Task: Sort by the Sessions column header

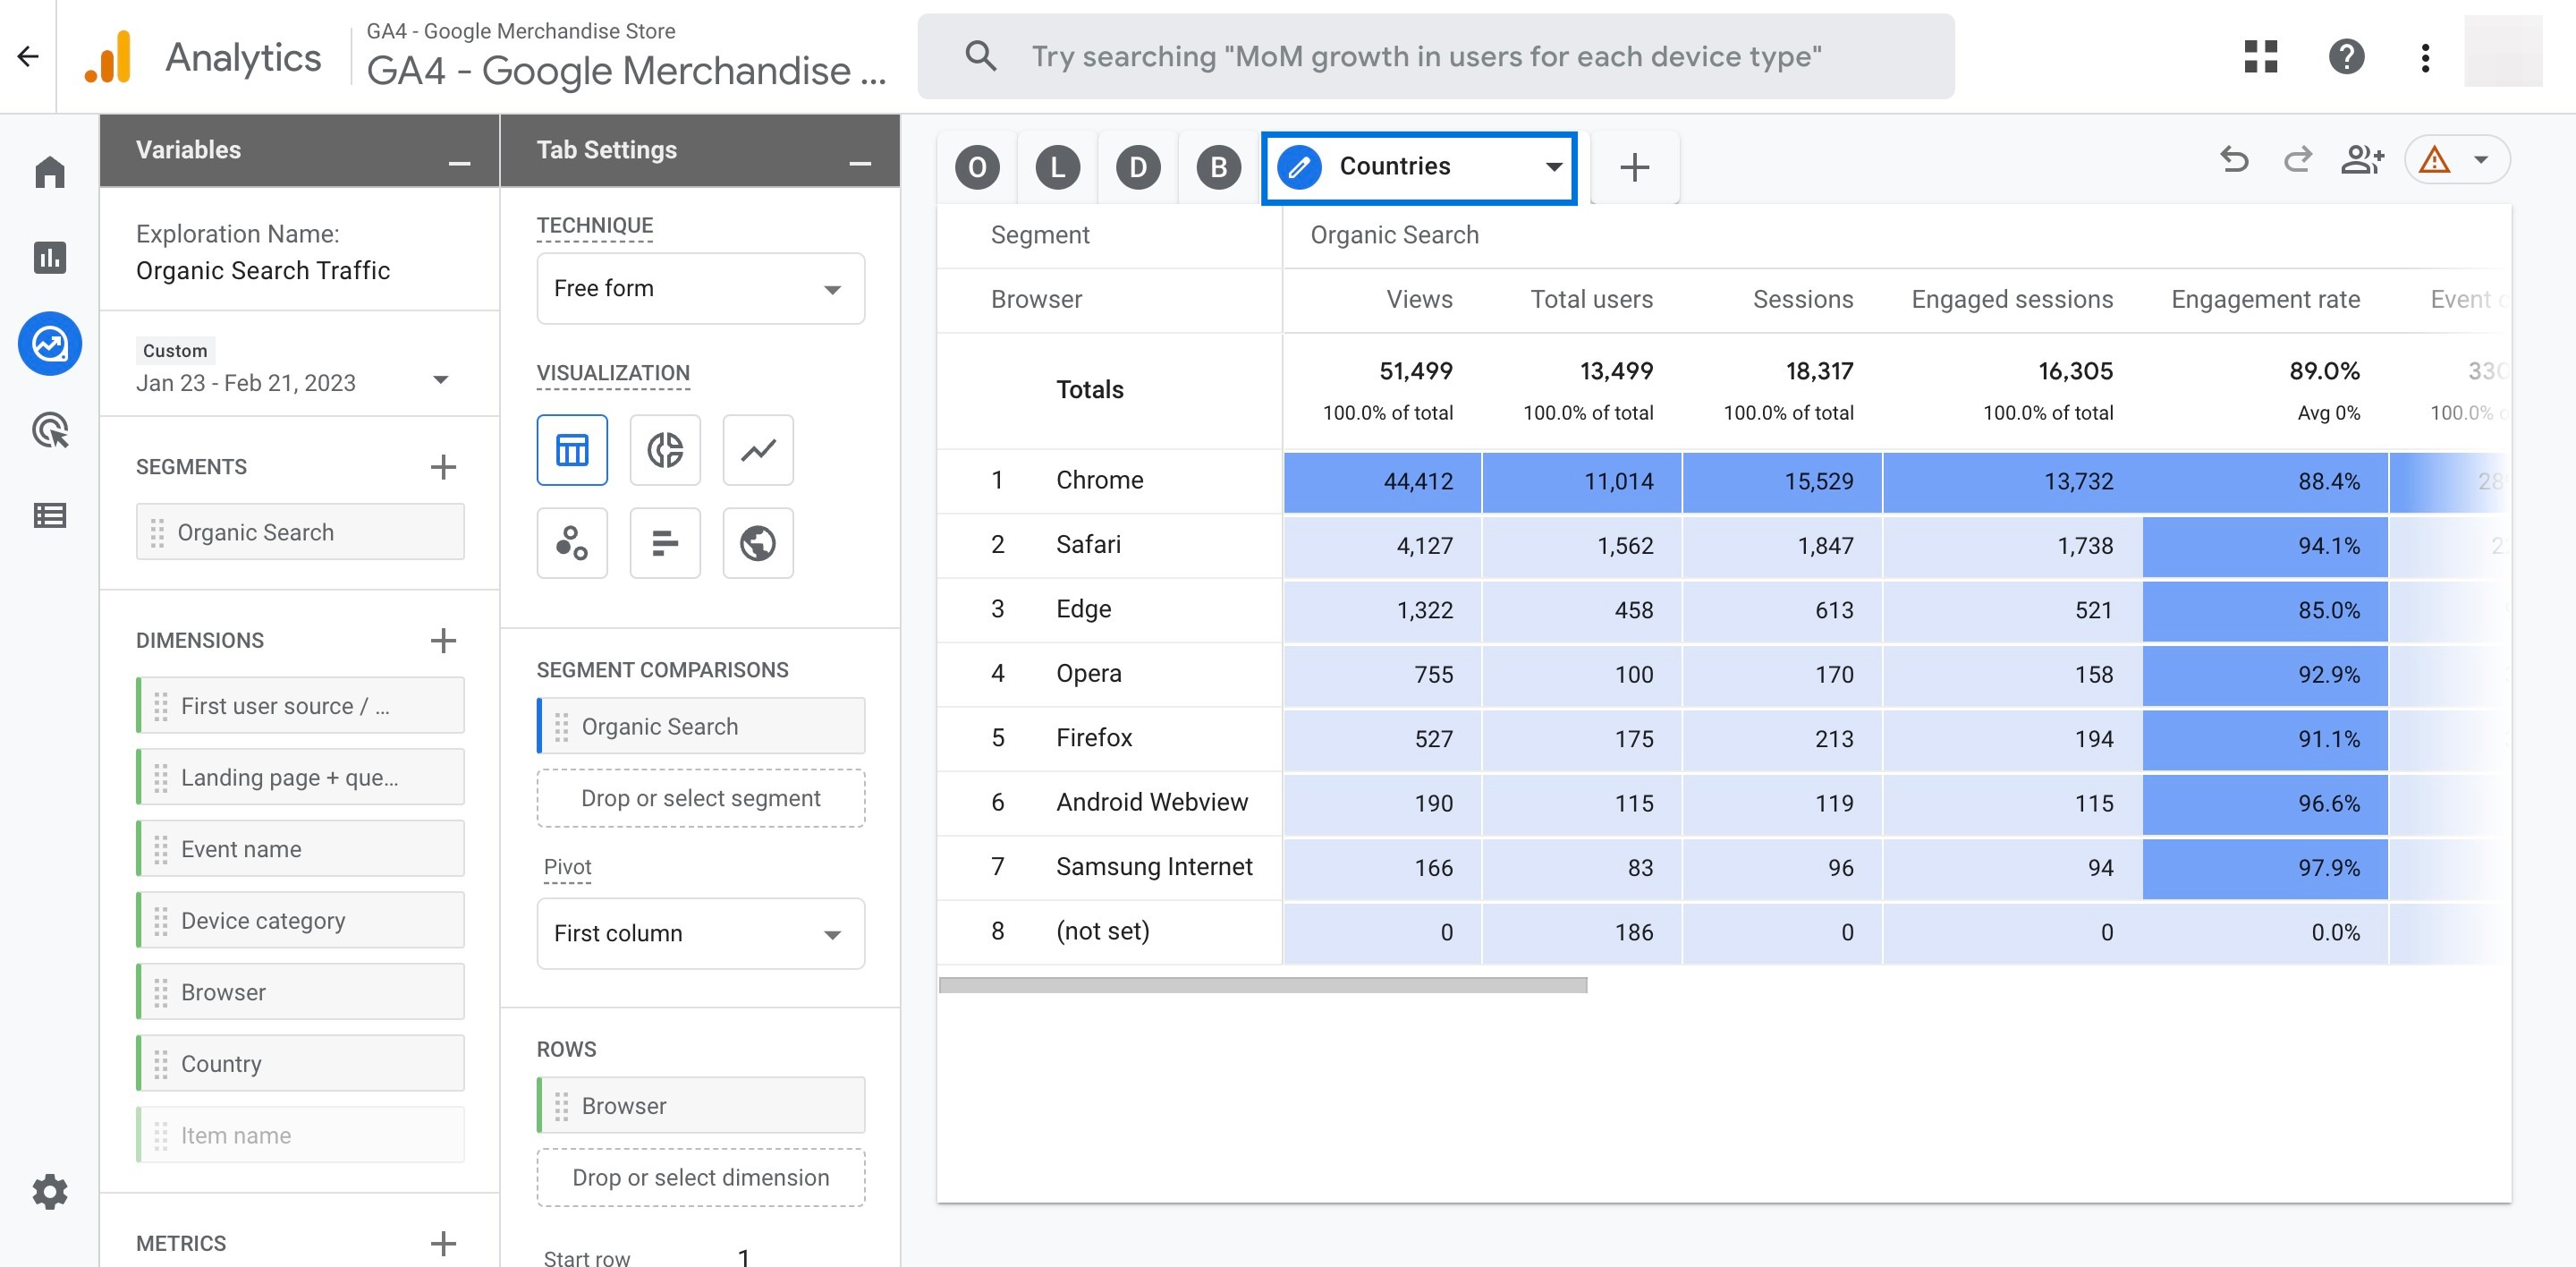Action: click(x=1802, y=299)
